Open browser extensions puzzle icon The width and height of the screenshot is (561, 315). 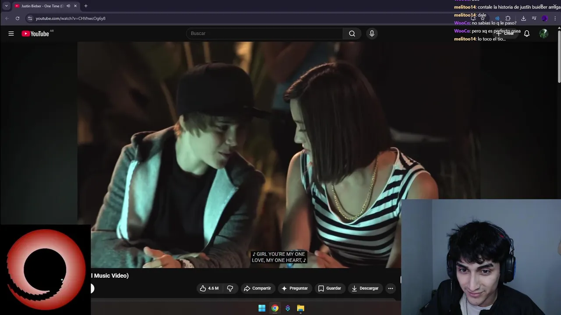tap(508, 18)
